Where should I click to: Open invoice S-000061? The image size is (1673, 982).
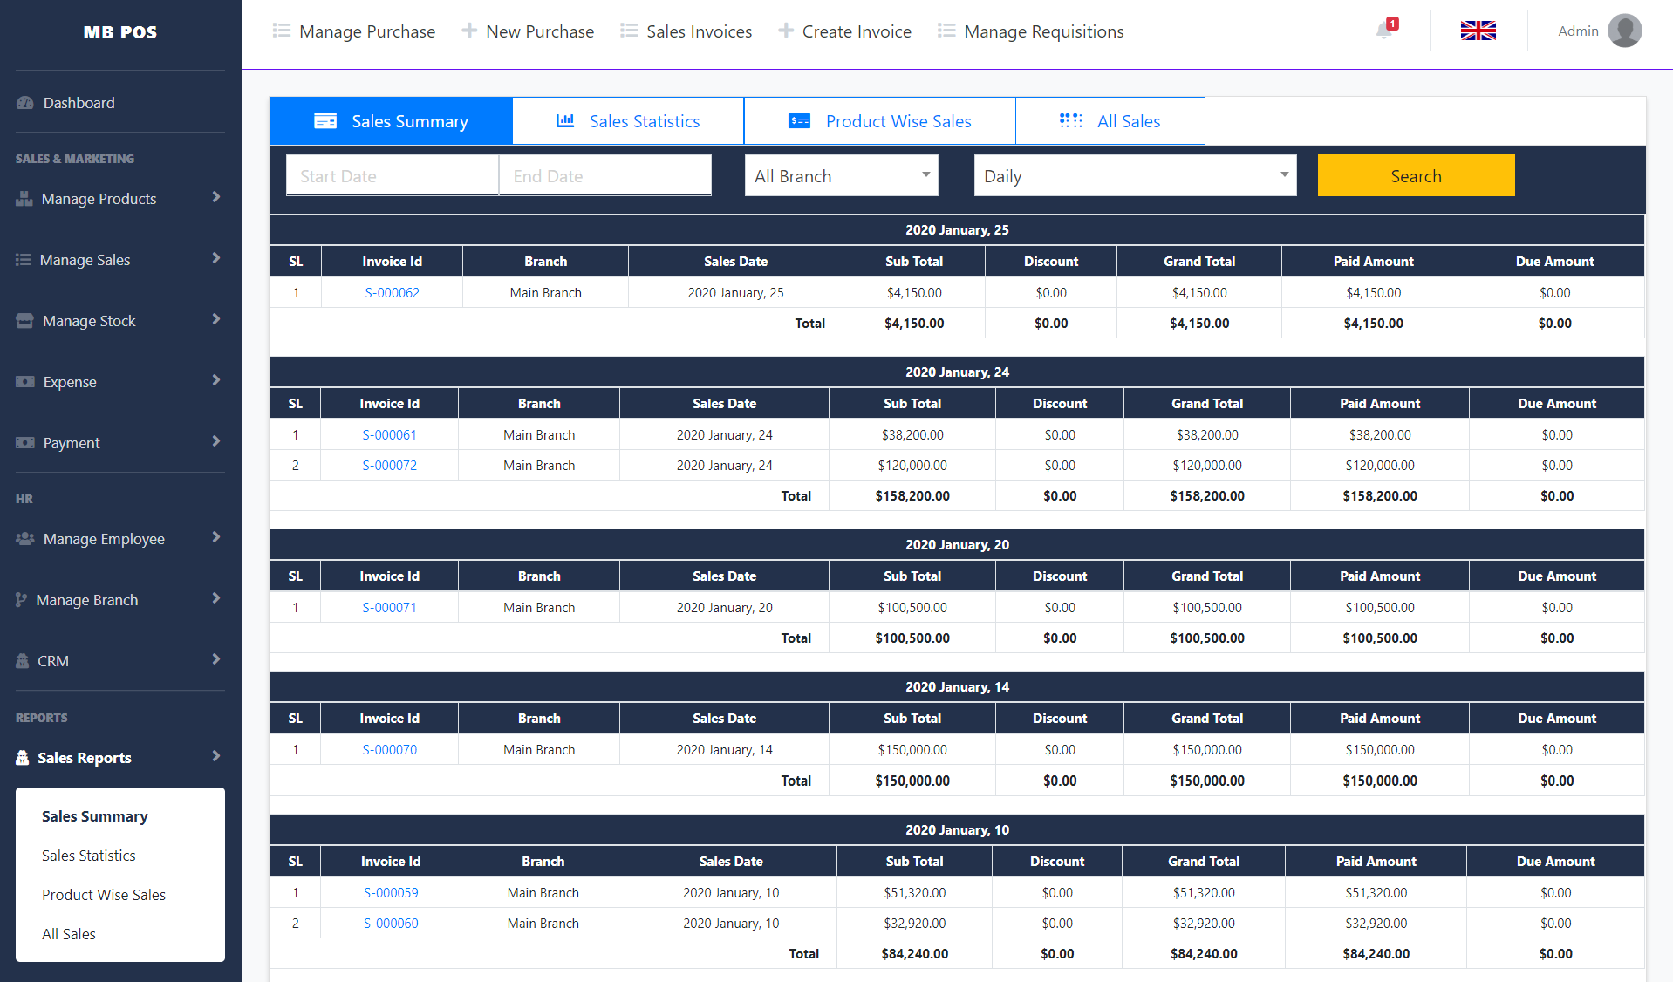click(389, 435)
